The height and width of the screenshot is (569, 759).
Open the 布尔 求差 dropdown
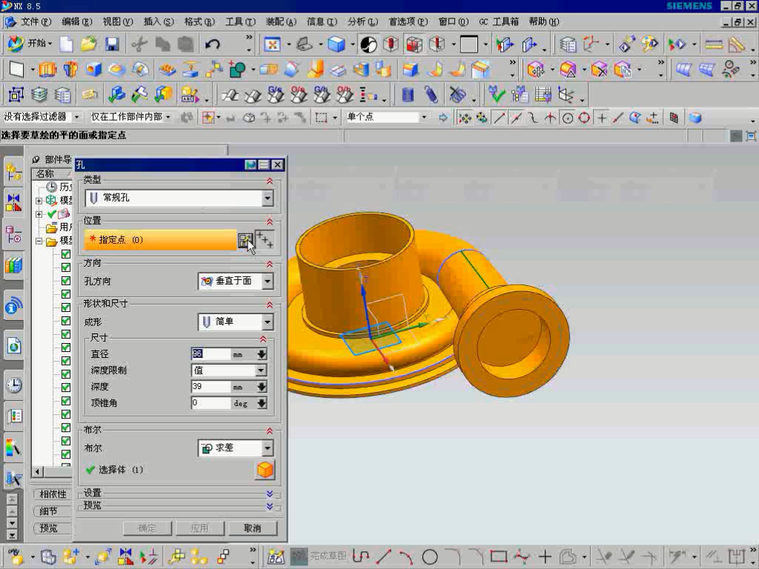(267, 448)
